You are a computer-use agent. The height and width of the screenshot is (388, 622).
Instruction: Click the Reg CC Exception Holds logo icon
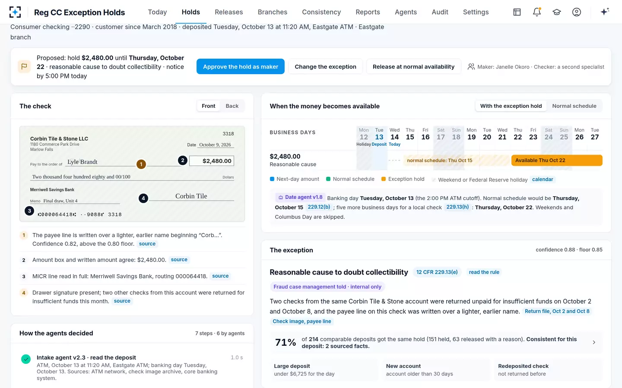point(15,12)
